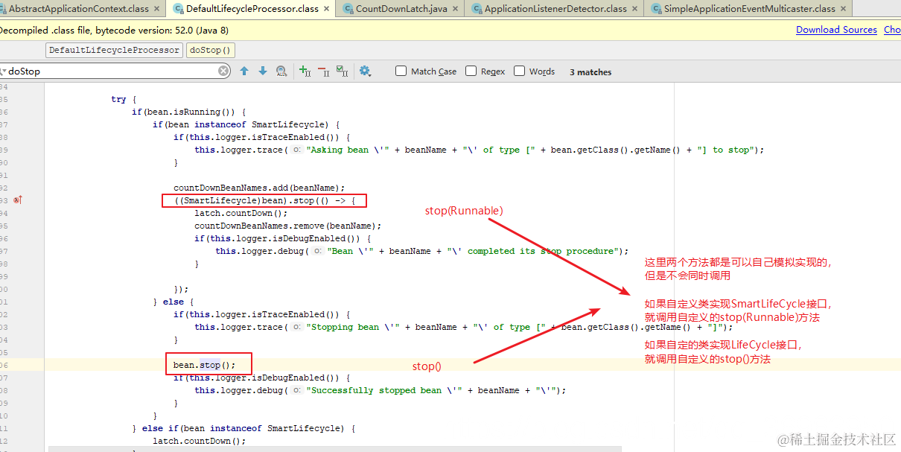The image size is (901, 452).
Task: Click class icon on DefaultLifecycleProcessor tab
Action: click(177, 9)
